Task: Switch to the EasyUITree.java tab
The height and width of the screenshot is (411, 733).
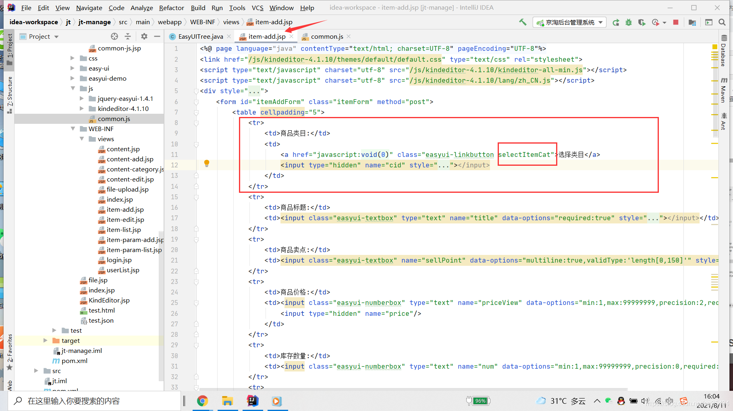Action: pos(200,36)
